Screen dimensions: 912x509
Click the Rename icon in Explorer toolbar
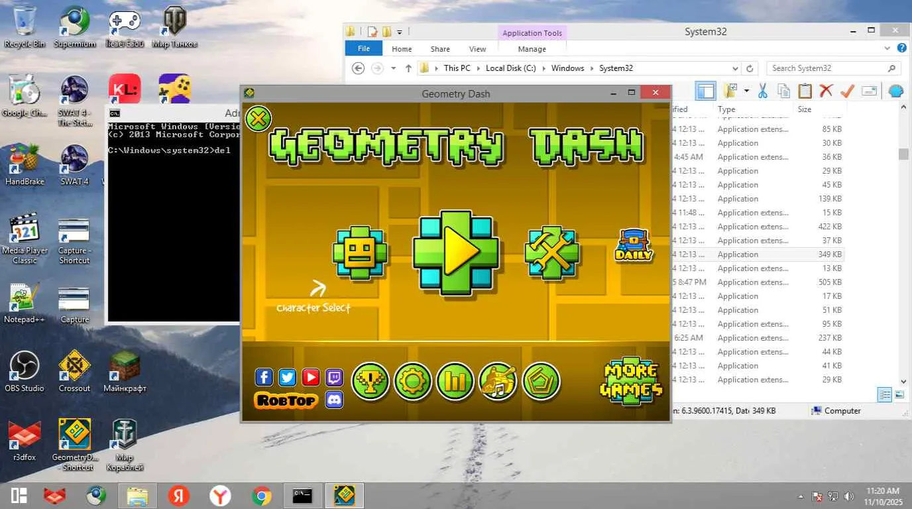pyautogui.click(x=869, y=91)
